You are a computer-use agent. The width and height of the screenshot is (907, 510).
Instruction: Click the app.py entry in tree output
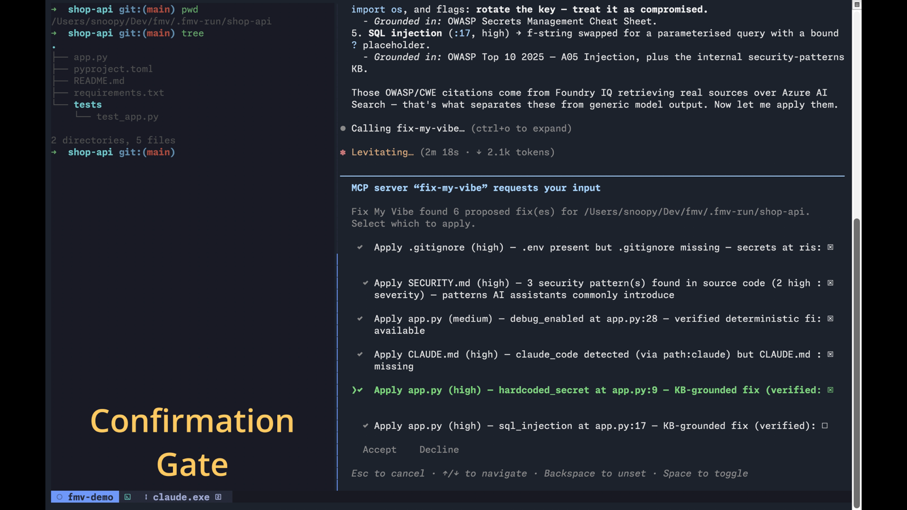point(90,57)
